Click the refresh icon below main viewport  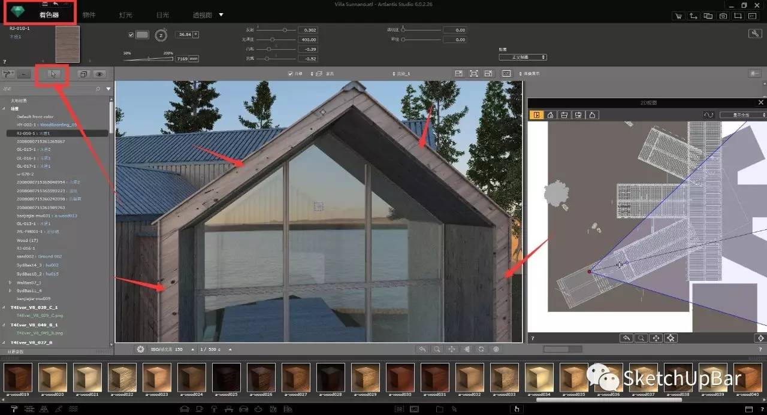click(481, 349)
